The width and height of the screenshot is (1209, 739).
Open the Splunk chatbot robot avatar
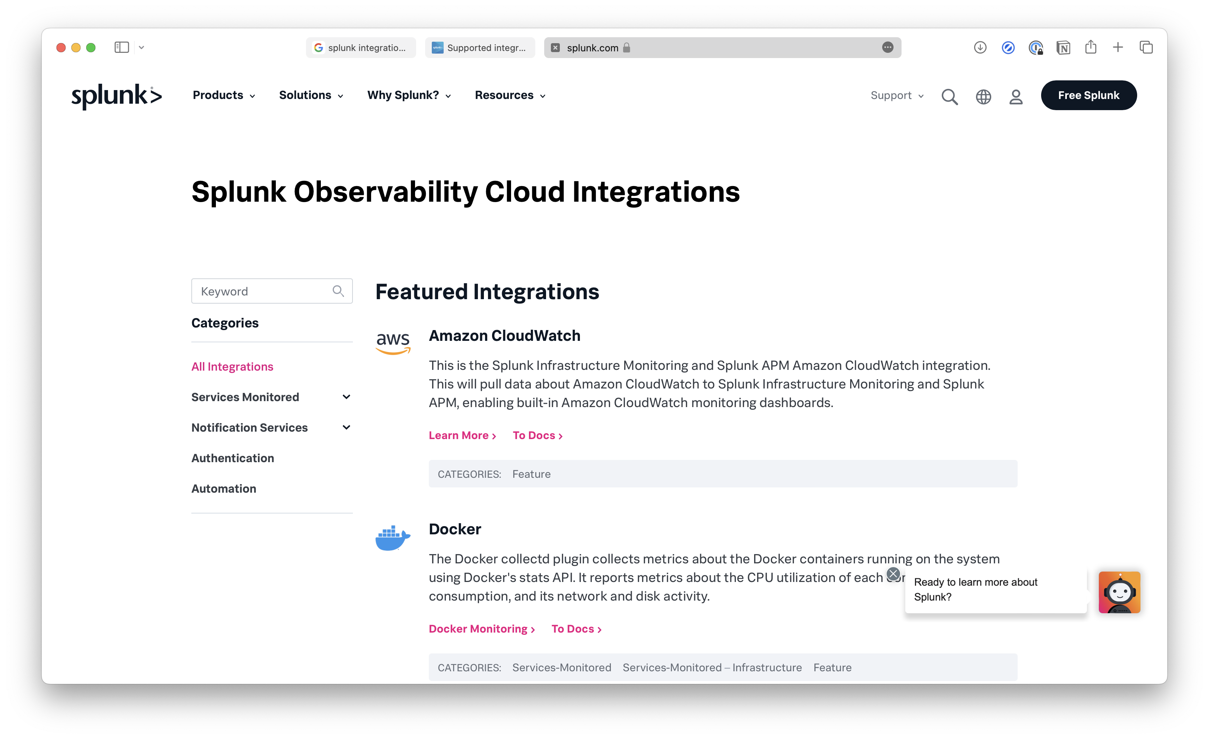coord(1119,592)
